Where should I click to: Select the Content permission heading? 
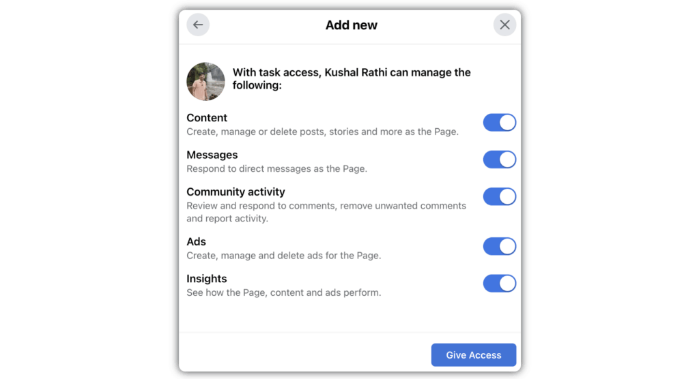pyautogui.click(x=207, y=118)
